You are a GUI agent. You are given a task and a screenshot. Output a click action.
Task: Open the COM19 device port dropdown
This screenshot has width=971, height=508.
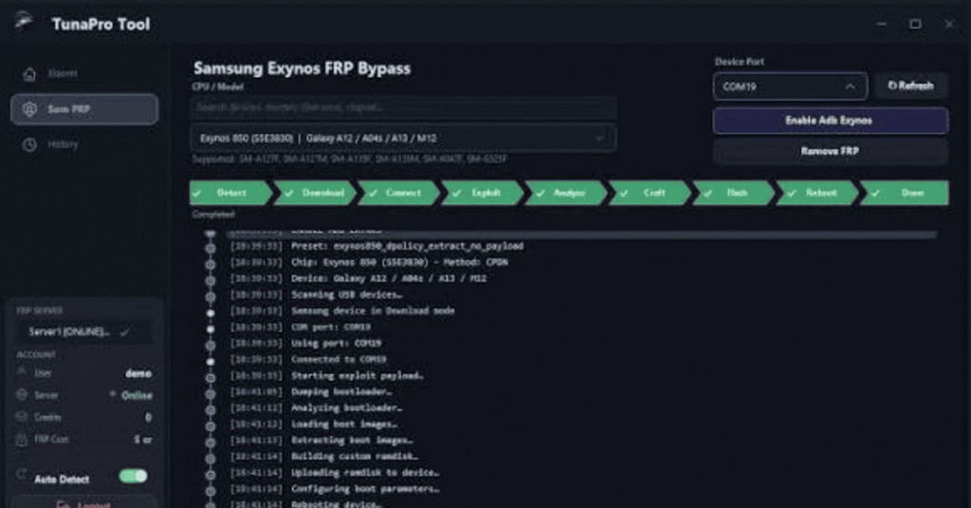tap(790, 86)
